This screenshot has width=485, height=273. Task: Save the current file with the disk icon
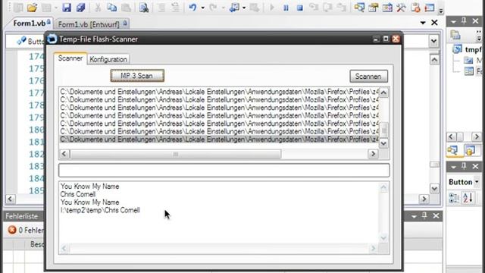coord(67,7)
